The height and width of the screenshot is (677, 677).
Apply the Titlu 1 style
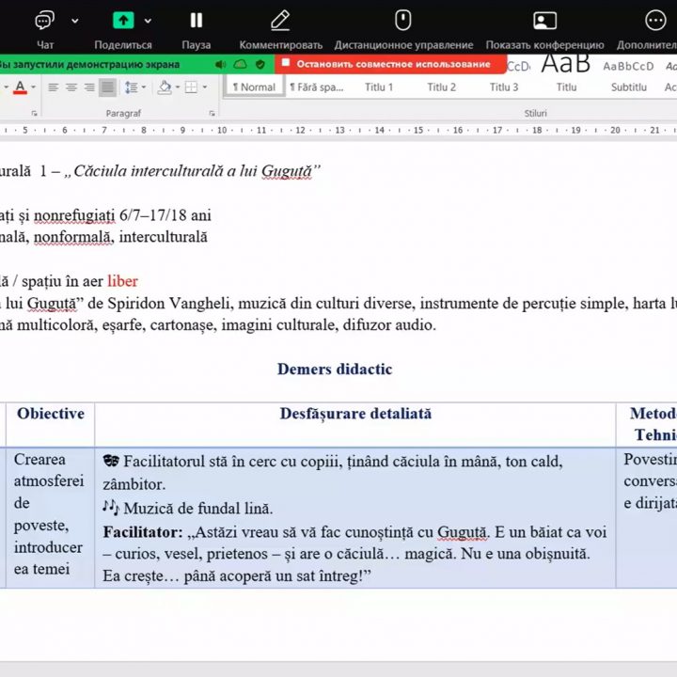click(x=379, y=87)
